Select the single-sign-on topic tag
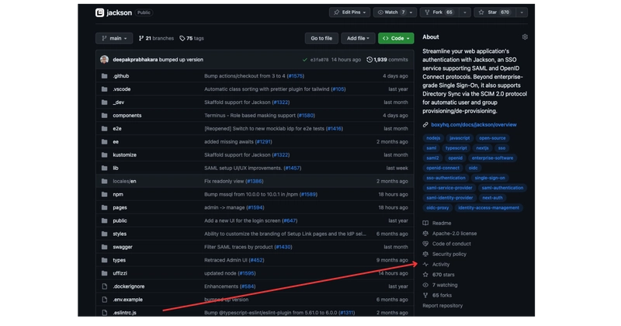The image size is (621, 326). pos(490,178)
